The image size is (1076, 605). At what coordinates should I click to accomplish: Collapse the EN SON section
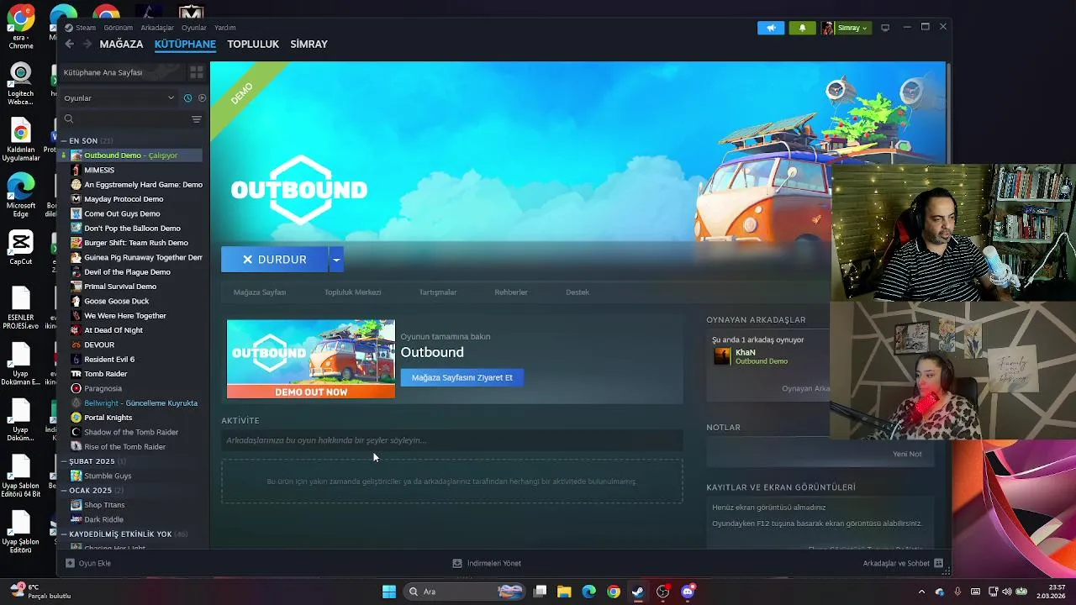pyautogui.click(x=64, y=140)
